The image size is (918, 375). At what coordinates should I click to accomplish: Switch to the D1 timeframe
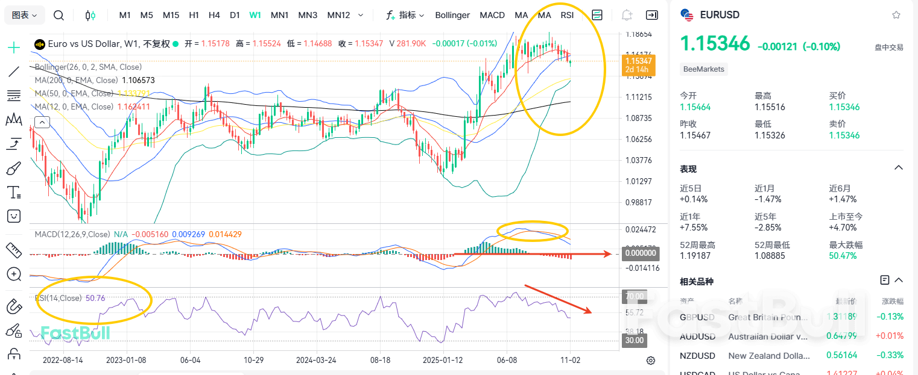235,15
